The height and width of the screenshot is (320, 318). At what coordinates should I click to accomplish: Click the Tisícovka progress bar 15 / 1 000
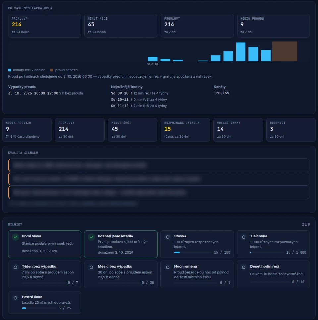(x=267, y=253)
